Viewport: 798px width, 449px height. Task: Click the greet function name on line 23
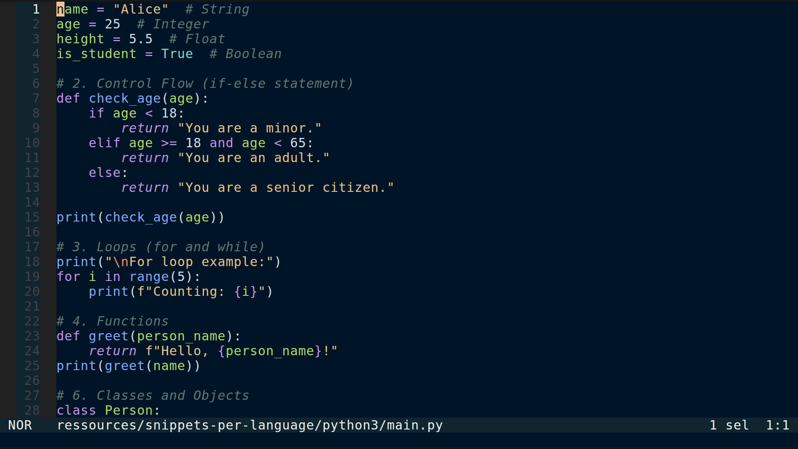[x=108, y=336]
